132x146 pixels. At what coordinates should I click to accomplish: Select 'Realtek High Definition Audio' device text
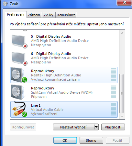click(56, 75)
